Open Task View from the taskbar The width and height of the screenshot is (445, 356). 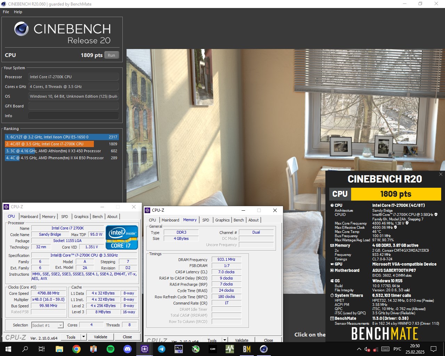[42, 349]
